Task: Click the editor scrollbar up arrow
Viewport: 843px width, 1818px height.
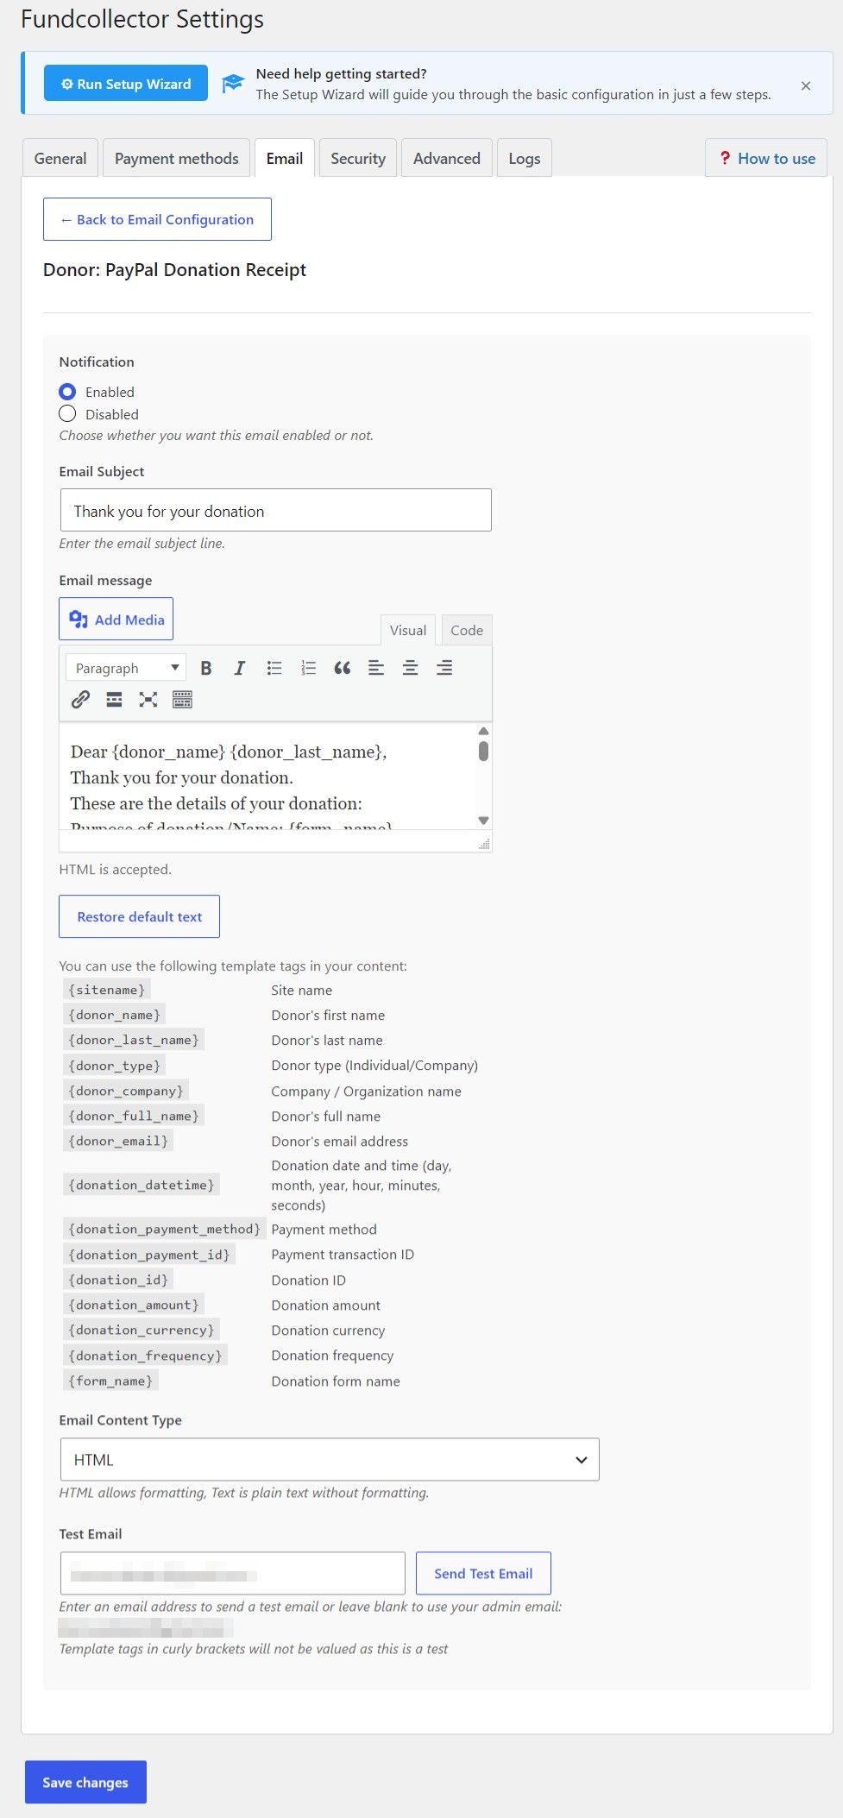Action: click(484, 731)
